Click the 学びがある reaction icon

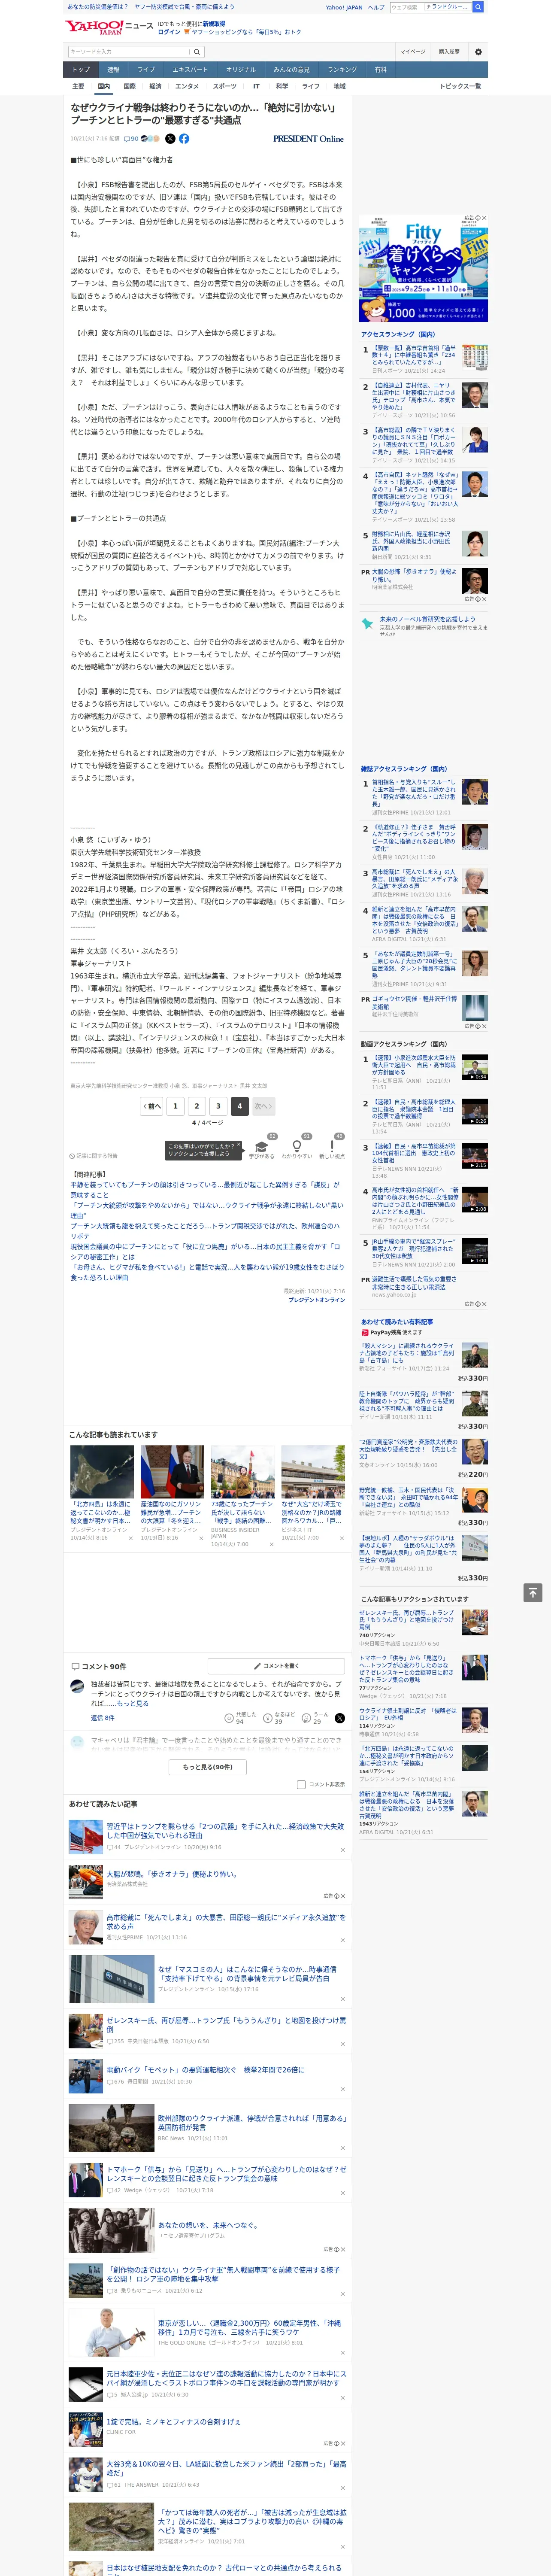(262, 1147)
